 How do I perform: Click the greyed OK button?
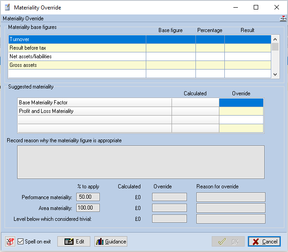point(228,241)
